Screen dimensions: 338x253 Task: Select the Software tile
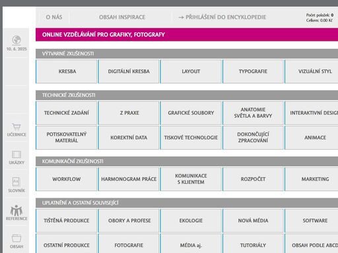click(311, 221)
